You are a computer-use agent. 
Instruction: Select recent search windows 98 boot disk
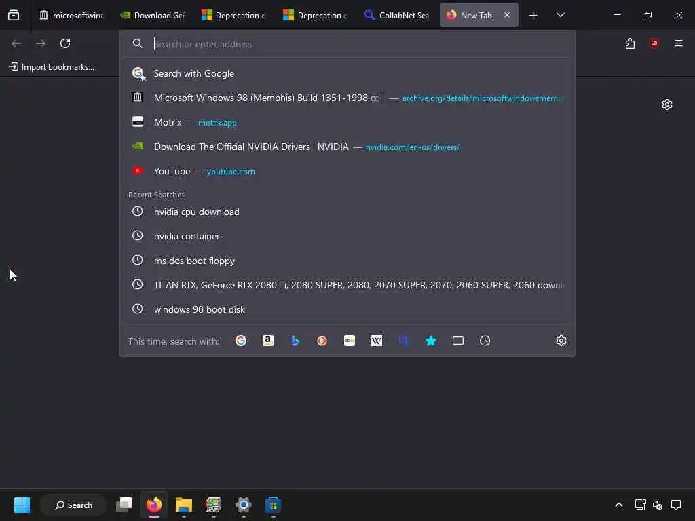click(347, 309)
